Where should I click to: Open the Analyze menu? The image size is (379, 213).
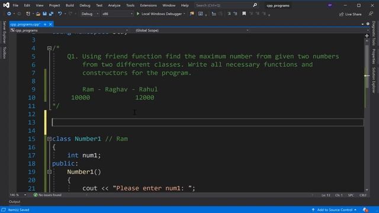[x=114, y=5]
